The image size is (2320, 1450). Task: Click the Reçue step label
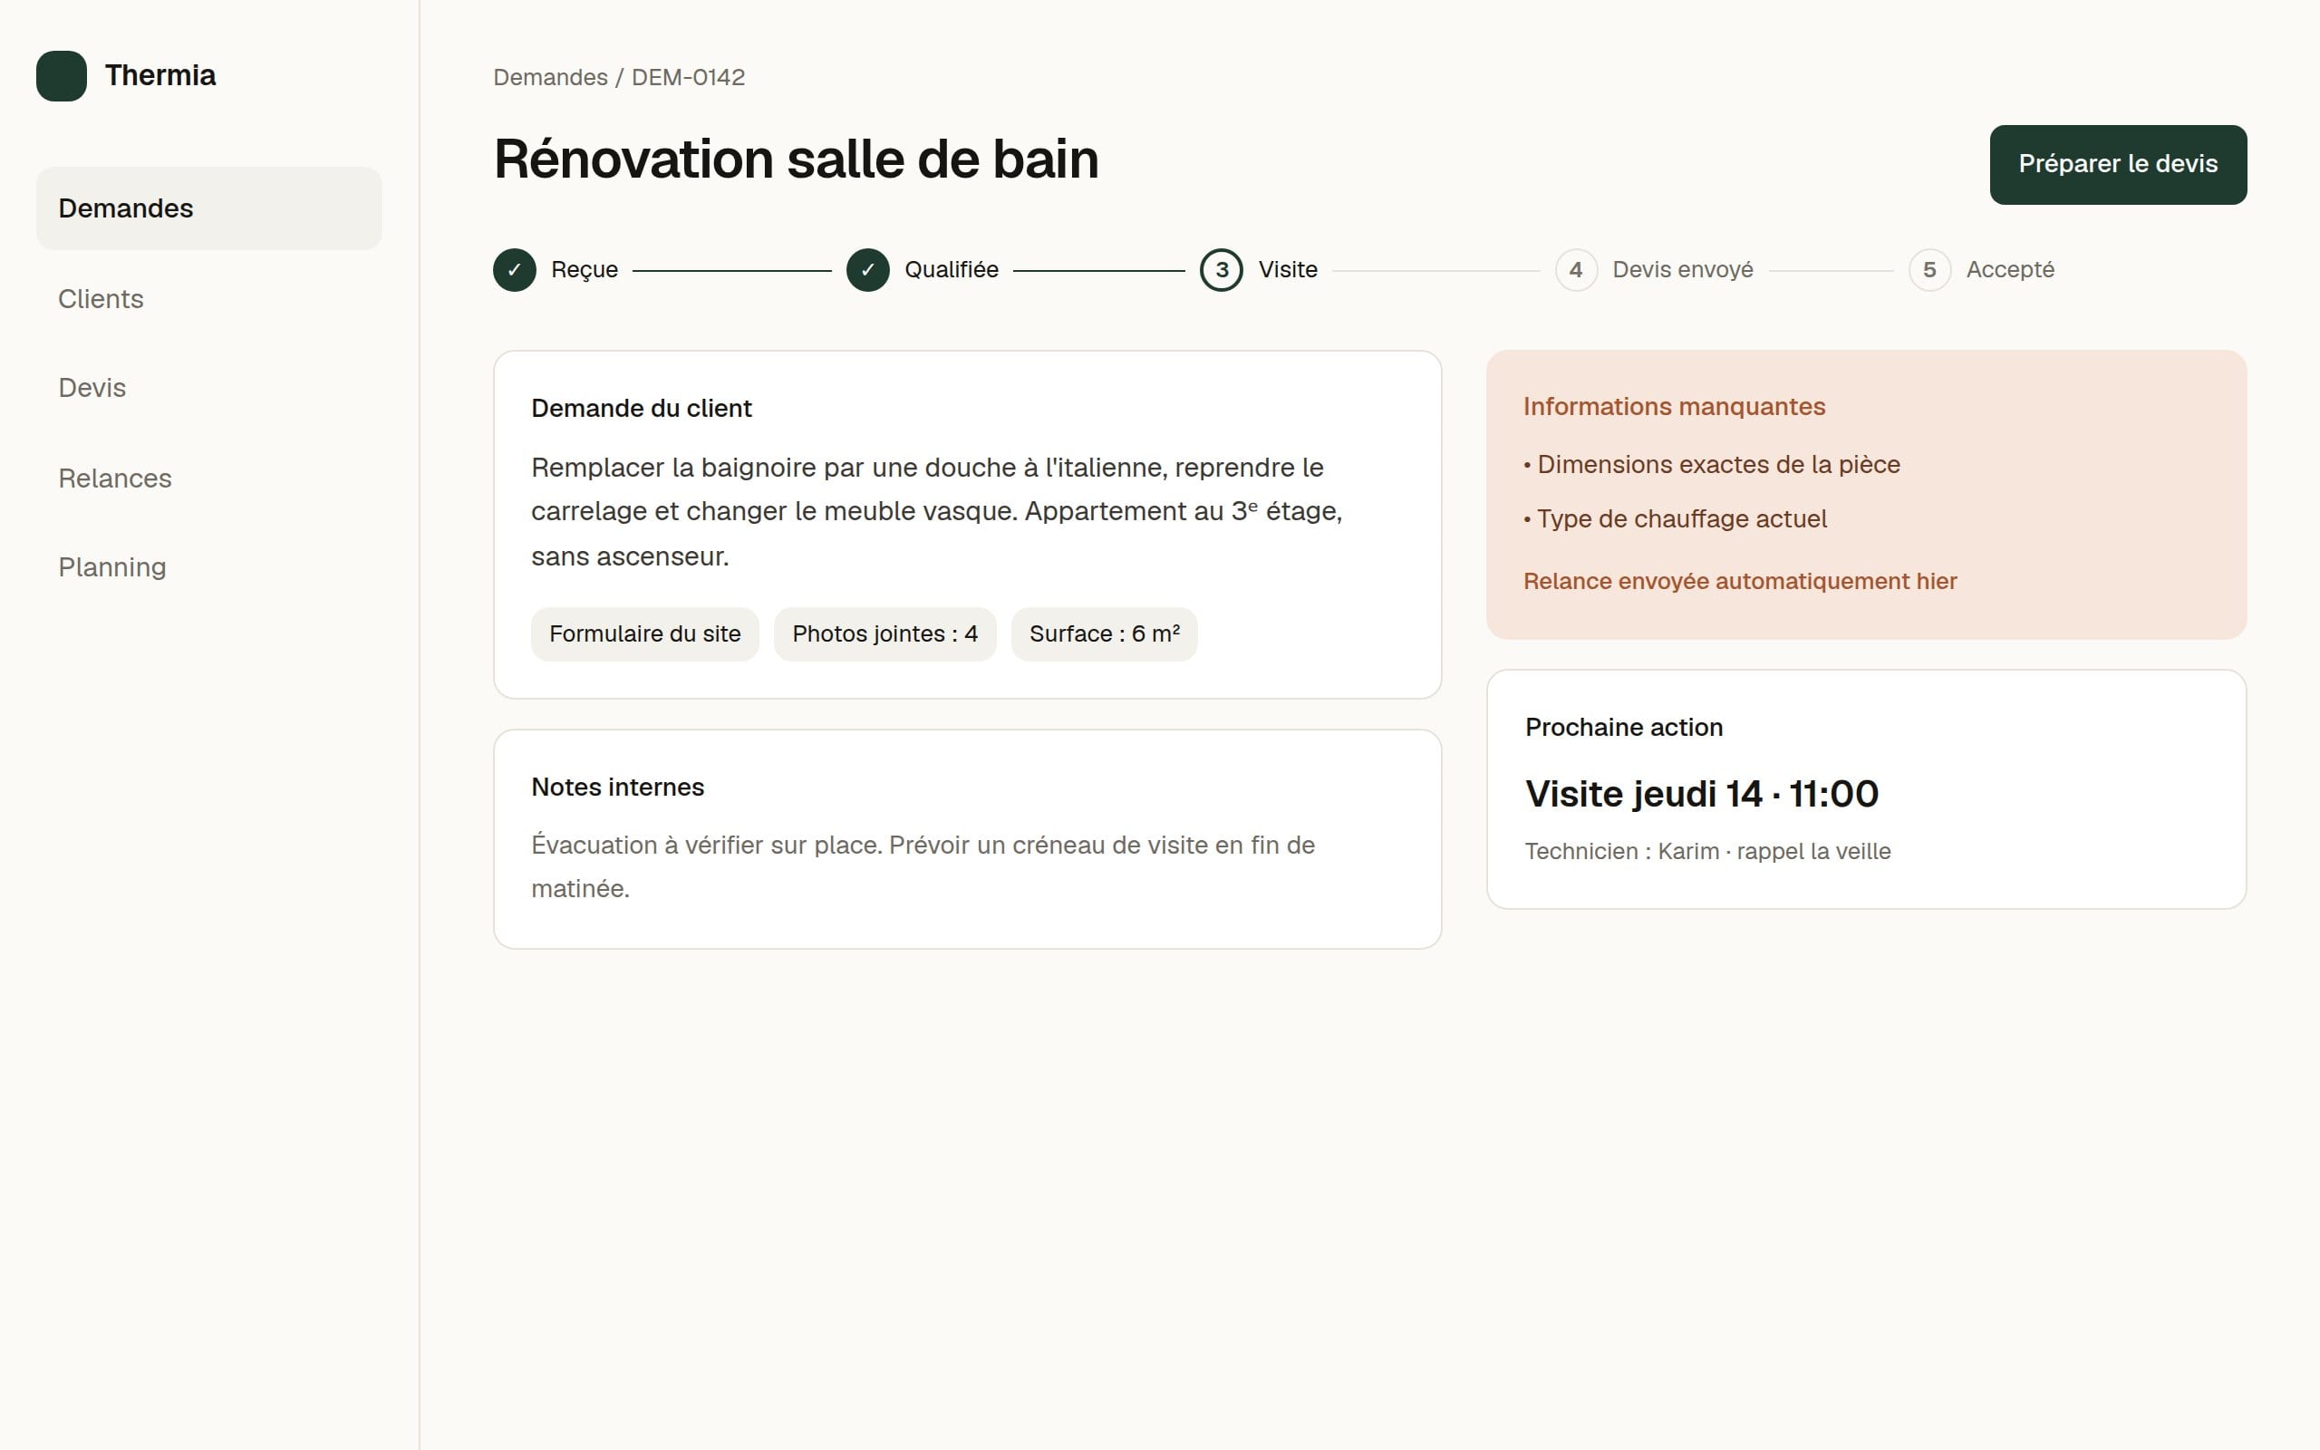(585, 270)
